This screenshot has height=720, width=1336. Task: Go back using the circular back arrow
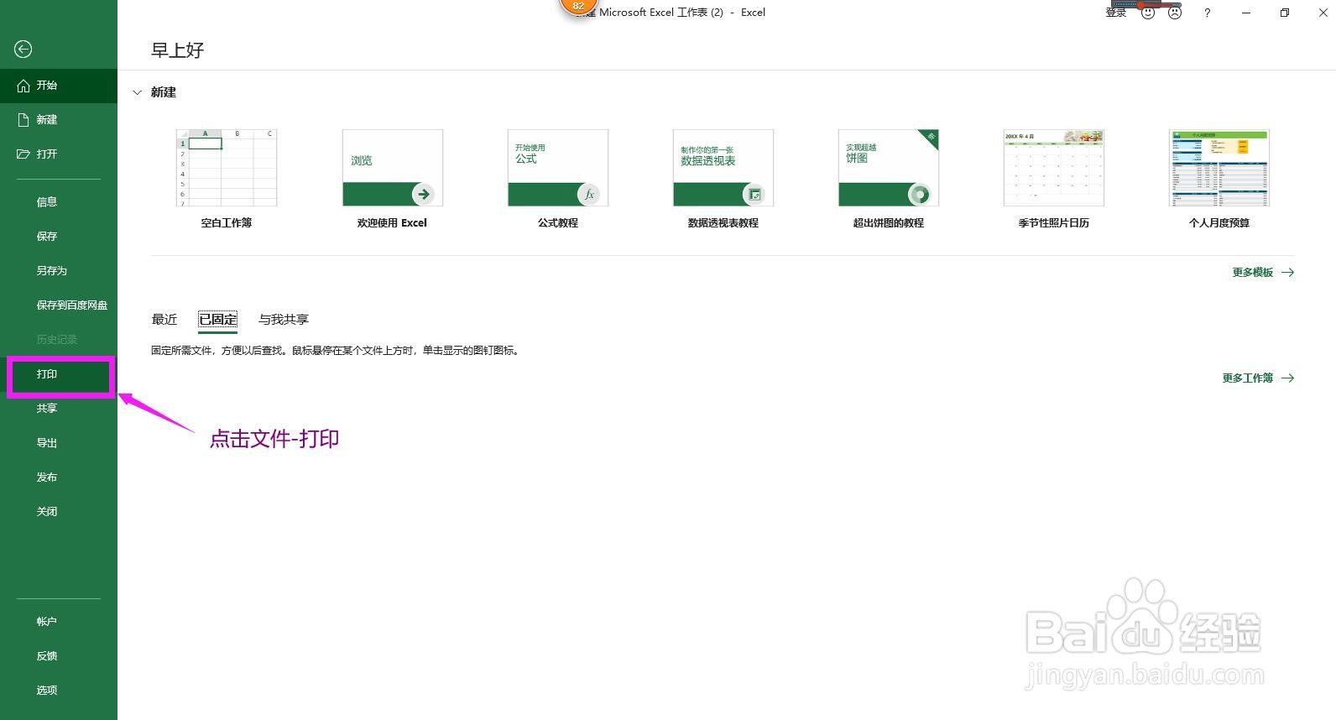click(23, 50)
